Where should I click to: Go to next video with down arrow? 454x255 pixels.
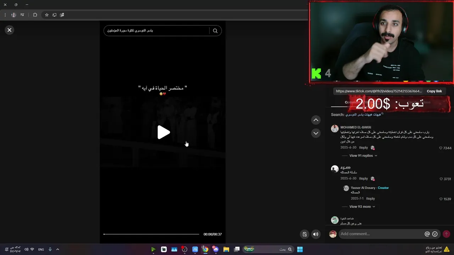pyautogui.click(x=316, y=133)
